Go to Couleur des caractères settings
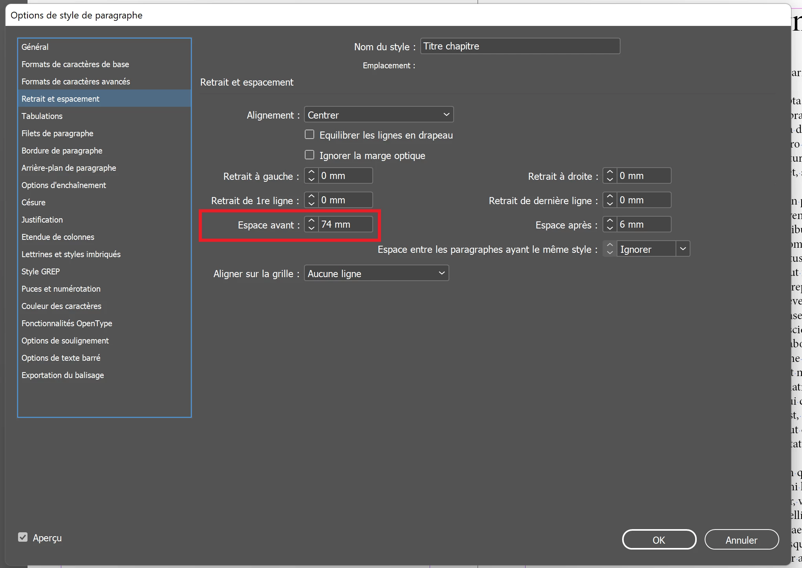 click(x=61, y=306)
